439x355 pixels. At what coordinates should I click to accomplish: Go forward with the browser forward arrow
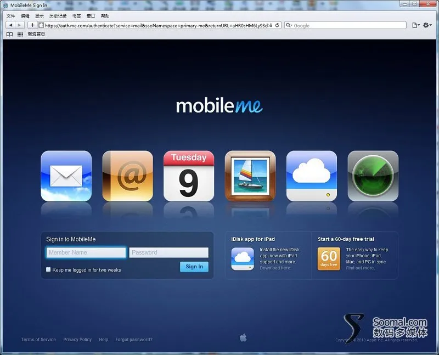coord(20,25)
